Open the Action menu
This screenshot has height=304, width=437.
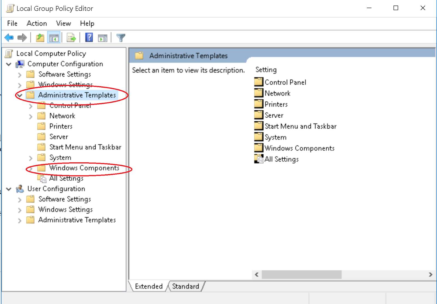coord(37,23)
